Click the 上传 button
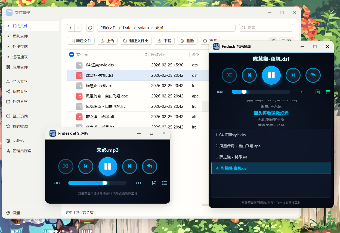Image resolution: width=340 pixels, height=233 pixels. coord(107,41)
